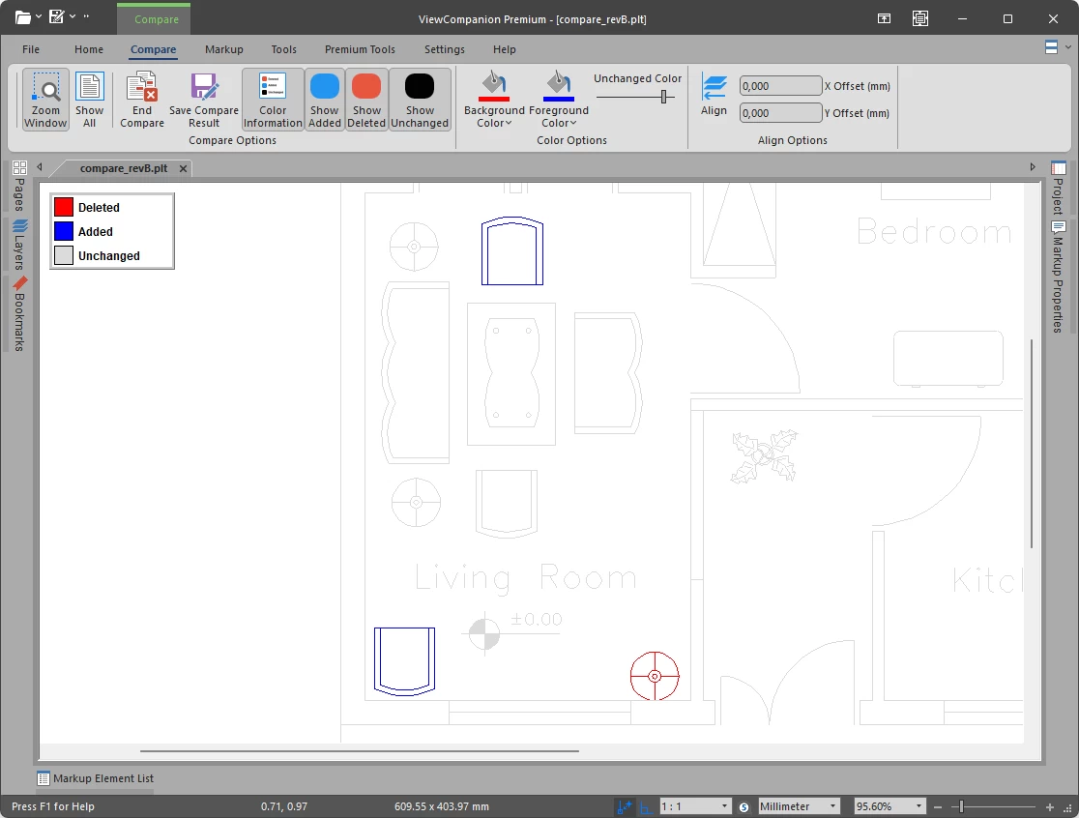Expand the open folder dropdown arrow
The image size is (1079, 818).
tap(39, 16)
